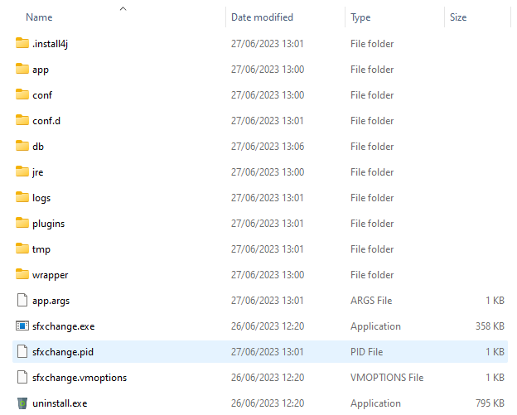Click the File folder type of logs
The width and height of the screenshot is (517, 415).
(x=372, y=198)
